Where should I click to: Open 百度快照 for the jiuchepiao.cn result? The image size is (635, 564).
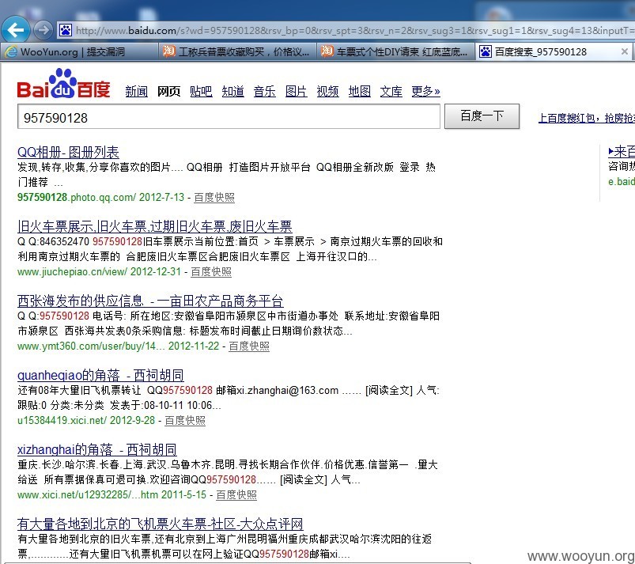click(211, 271)
